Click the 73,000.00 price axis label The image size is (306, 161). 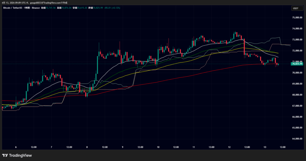pyautogui.click(x=297, y=40)
